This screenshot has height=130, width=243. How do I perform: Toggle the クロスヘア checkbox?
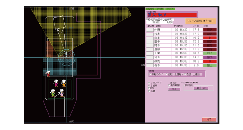pyautogui.click(x=149, y=83)
